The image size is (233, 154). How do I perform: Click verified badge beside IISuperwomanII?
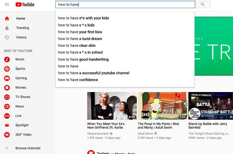point(111,134)
